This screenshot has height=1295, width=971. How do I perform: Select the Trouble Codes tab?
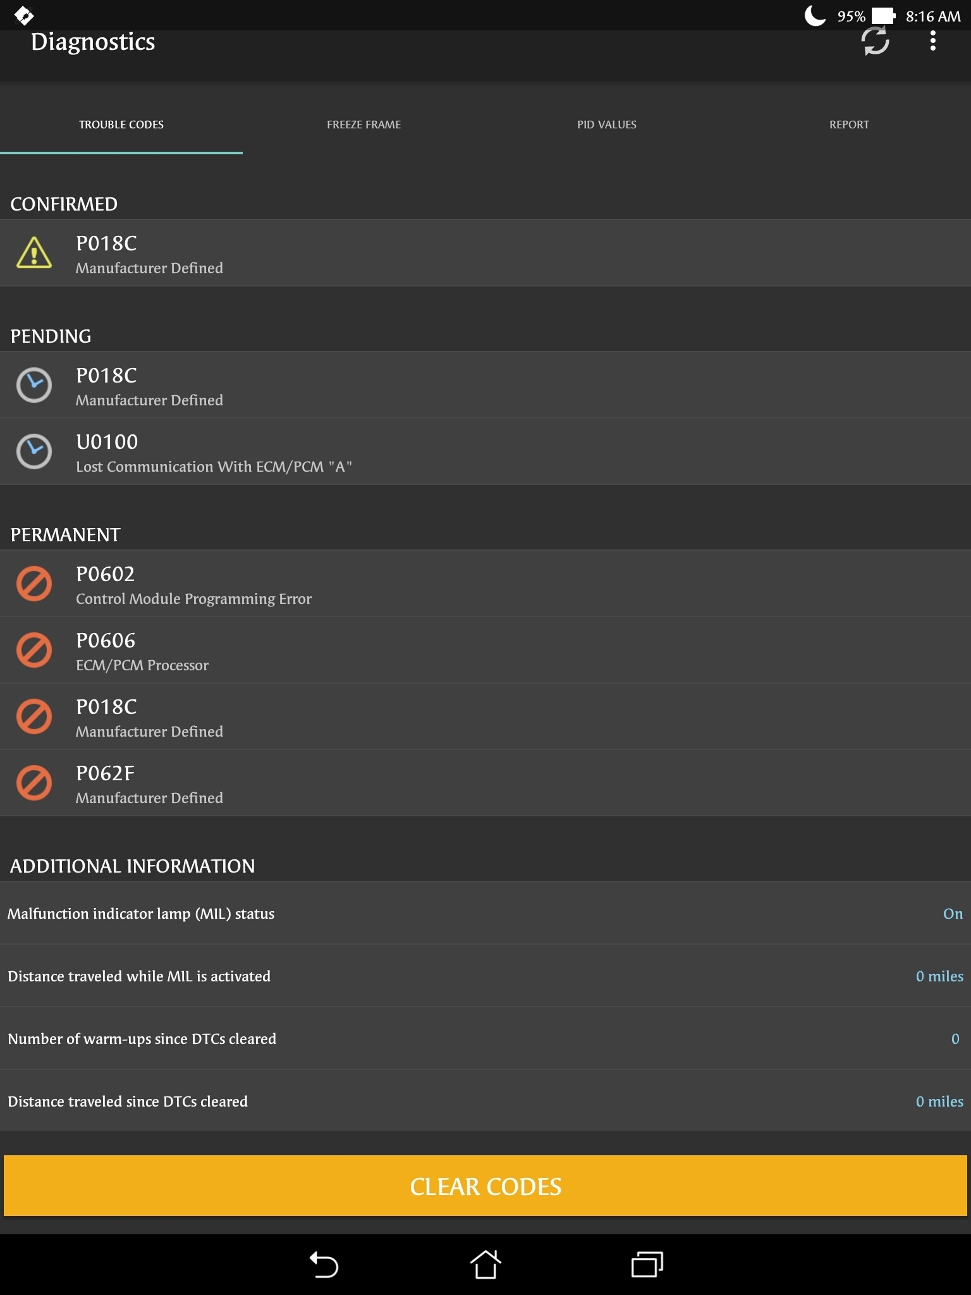coord(121,125)
